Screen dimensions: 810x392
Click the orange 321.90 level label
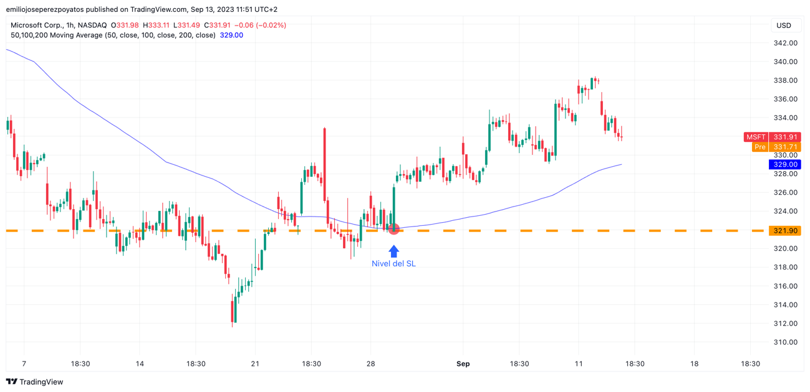coord(784,231)
